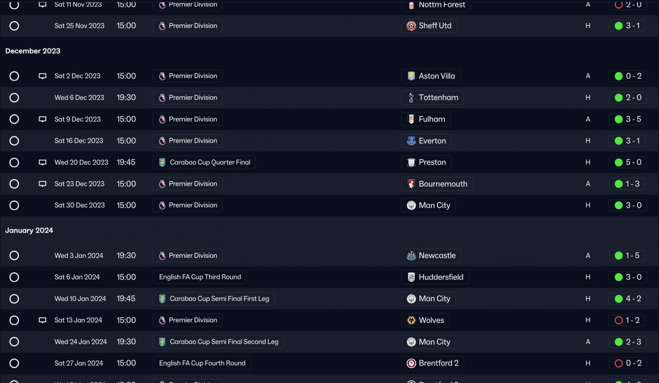Click the Everton badge icon
This screenshot has width=659, height=383.
point(411,141)
